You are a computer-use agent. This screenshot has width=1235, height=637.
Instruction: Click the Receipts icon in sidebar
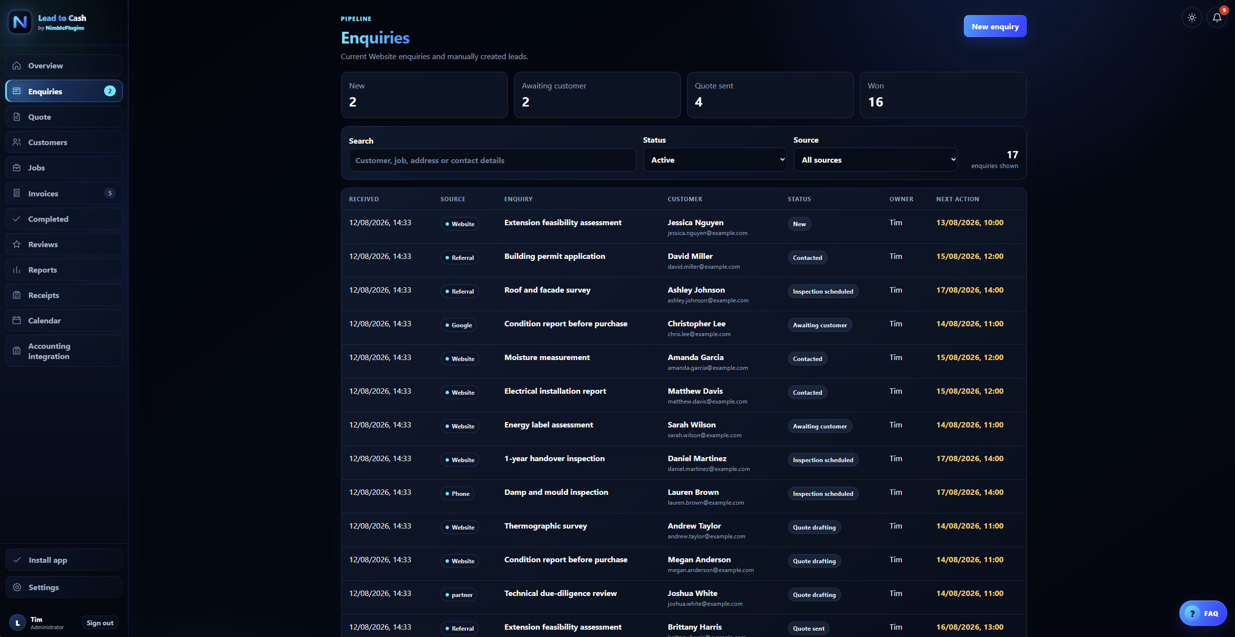click(17, 295)
